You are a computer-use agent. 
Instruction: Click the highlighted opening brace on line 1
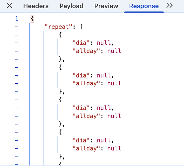tap(32, 19)
